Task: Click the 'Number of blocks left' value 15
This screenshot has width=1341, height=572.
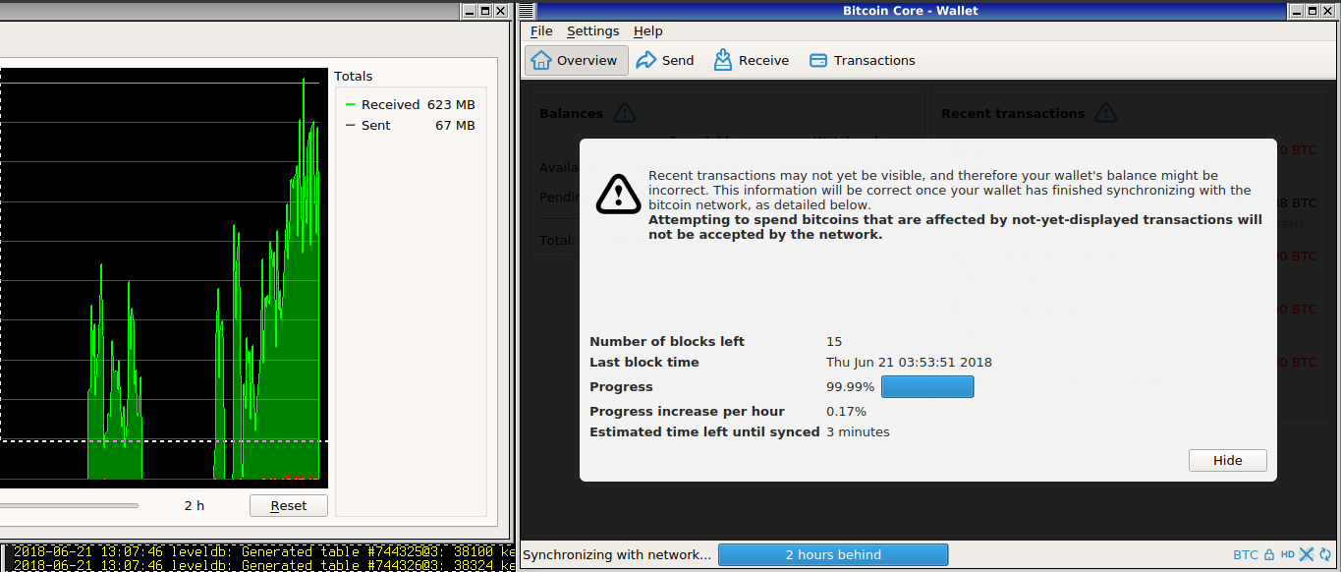Action: [834, 341]
